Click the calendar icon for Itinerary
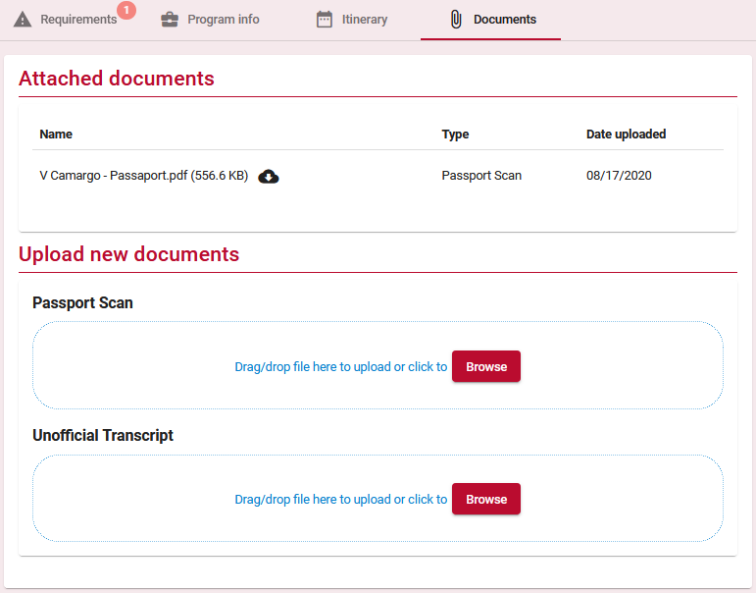The height and width of the screenshot is (593, 756). [x=324, y=20]
